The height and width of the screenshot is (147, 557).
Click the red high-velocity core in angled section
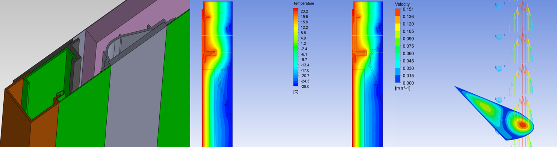pyautogui.click(x=521, y=124)
